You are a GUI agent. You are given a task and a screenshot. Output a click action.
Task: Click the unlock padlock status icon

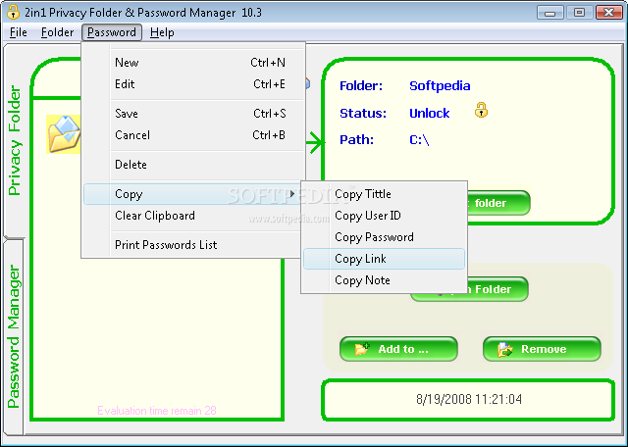point(482,110)
